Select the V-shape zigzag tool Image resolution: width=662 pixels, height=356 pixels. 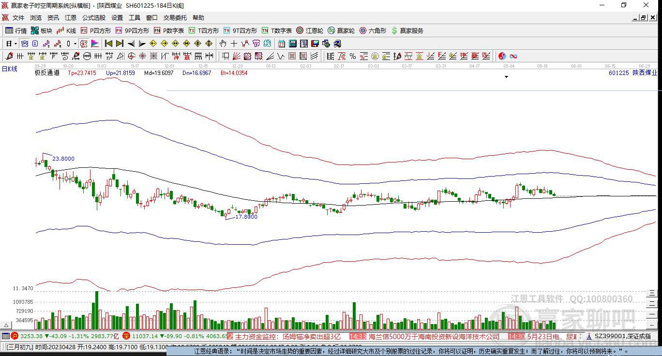(281, 56)
